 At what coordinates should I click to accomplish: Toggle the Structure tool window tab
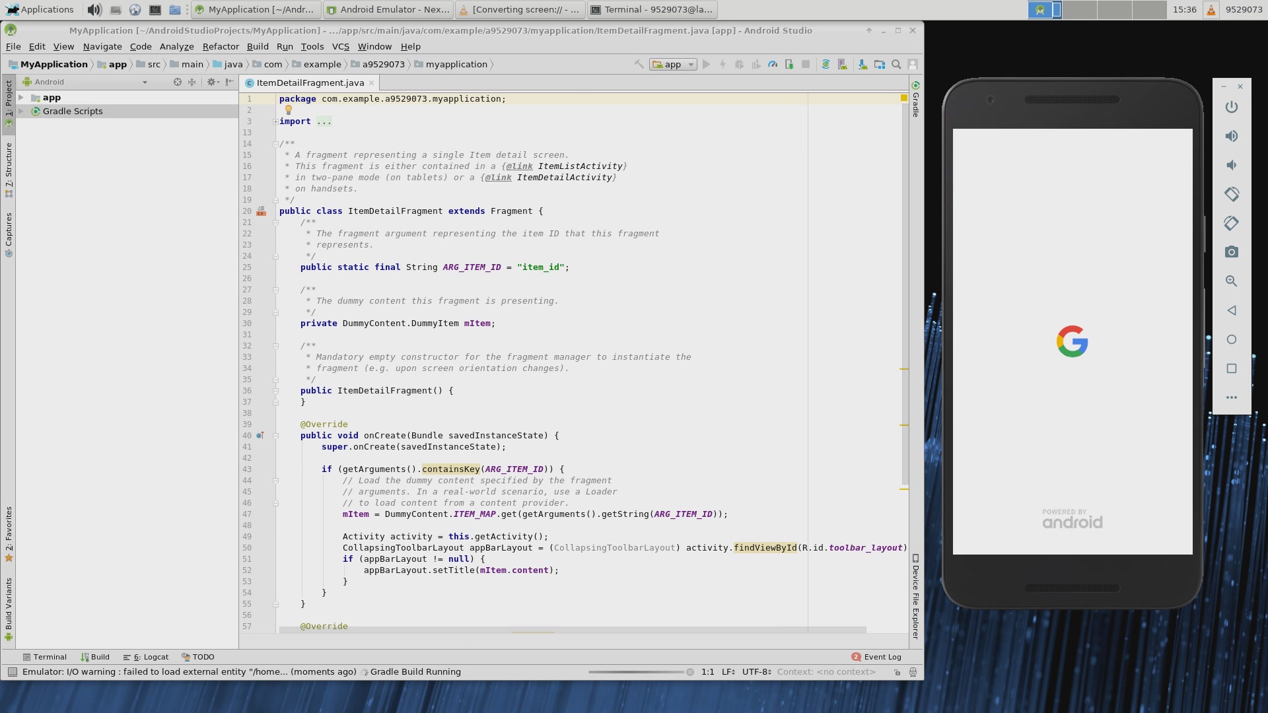(9, 170)
